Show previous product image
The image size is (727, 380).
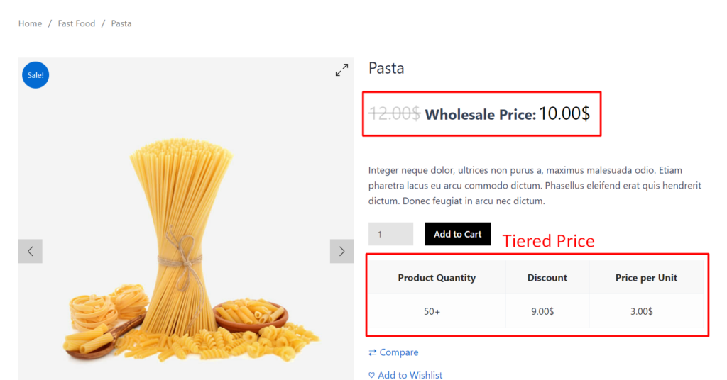point(31,251)
